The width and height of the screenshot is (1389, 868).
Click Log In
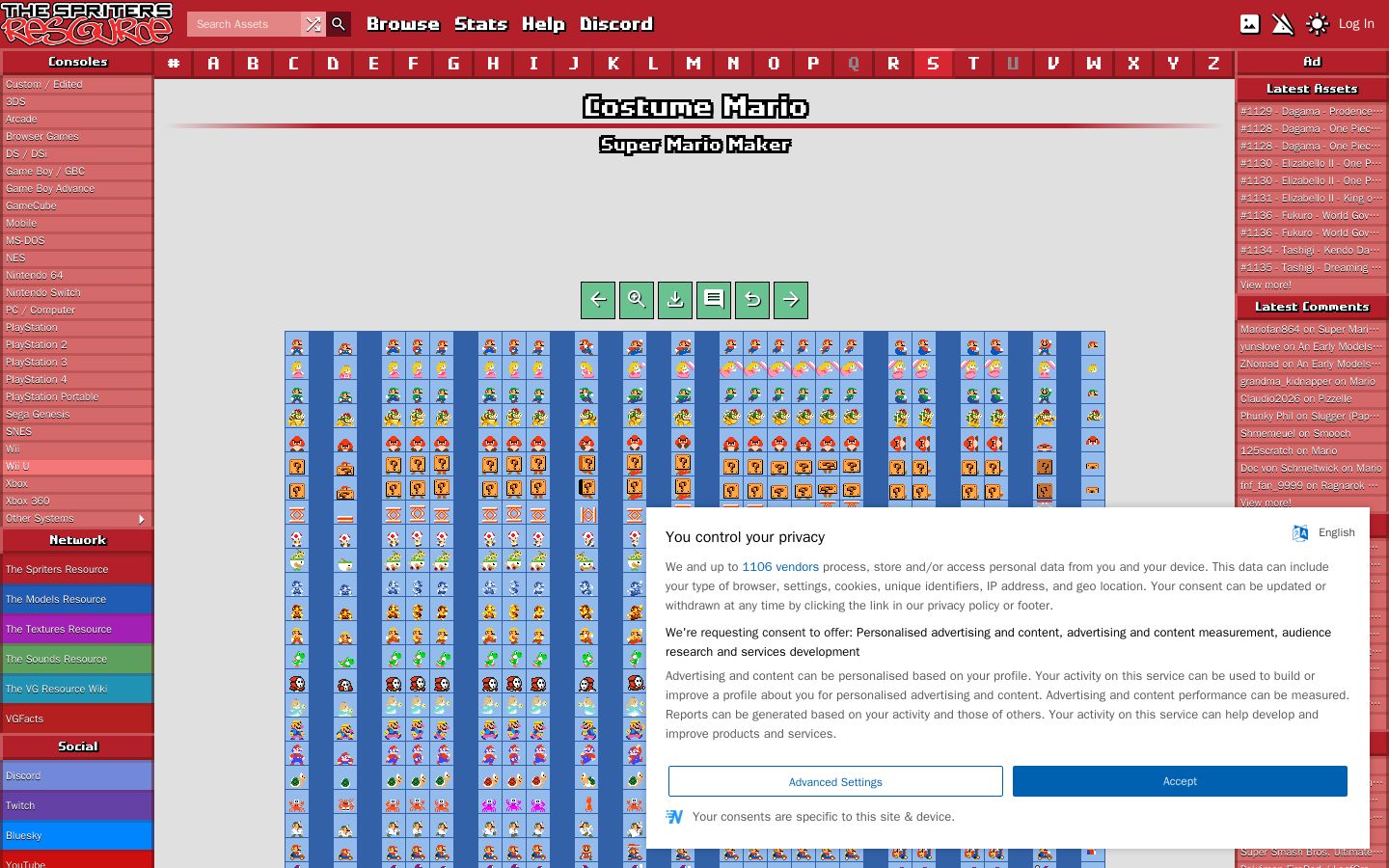1356,24
